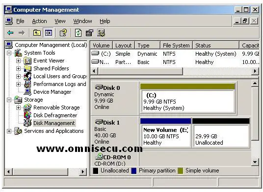Toggle the Show/Hide Console Tree icon
This screenshot has height=192, width=263.
tap(48, 33)
